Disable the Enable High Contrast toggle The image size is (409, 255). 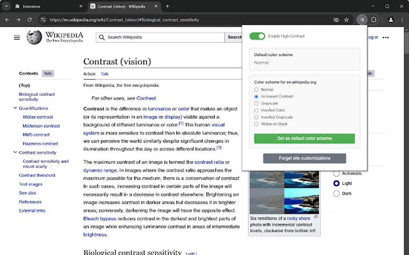(257, 36)
